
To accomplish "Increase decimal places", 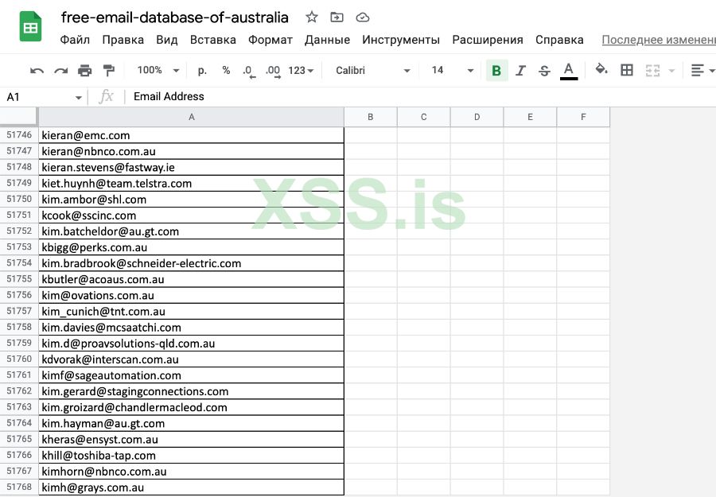I will point(273,71).
